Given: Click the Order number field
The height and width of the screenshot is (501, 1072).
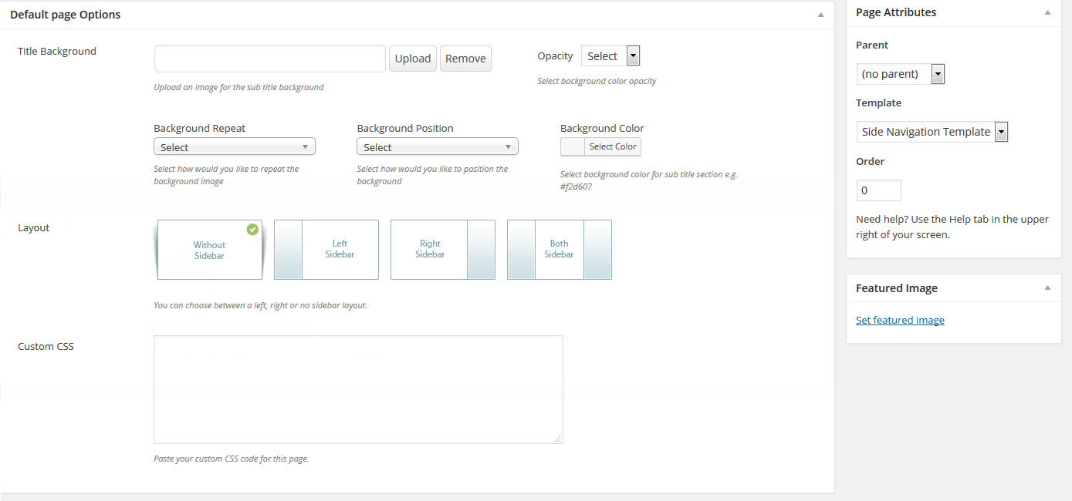Looking at the screenshot, I should pyautogui.click(x=878, y=190).
